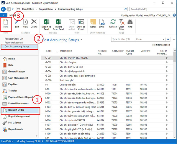This screenshot has width=177, height=144.
Task: Open the Code filter field dropdown
Action: point(163,39)
